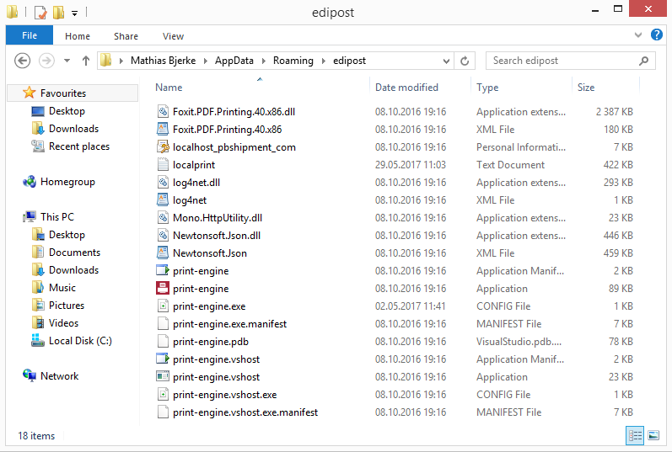The image size is (672, 452).
Task: Open the Share ribbon tab
Action: tap(126, 36)
